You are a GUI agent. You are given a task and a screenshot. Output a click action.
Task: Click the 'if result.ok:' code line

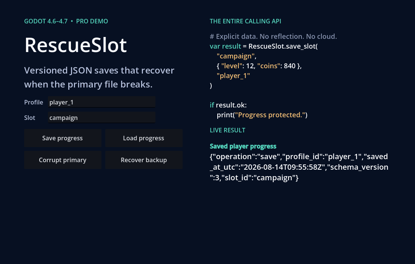tap(228, 105)
